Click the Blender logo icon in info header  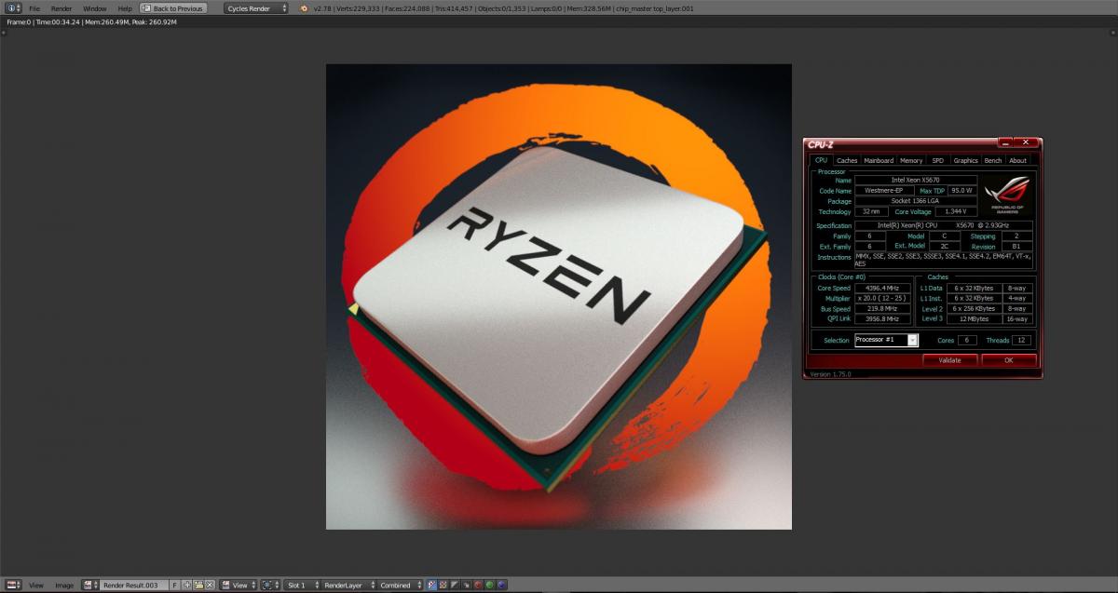[304, 8]
